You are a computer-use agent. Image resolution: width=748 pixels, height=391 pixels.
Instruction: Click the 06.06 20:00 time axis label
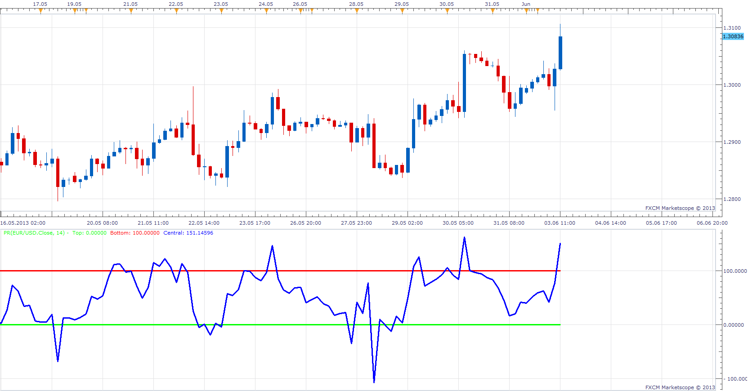tap(712, 223)
